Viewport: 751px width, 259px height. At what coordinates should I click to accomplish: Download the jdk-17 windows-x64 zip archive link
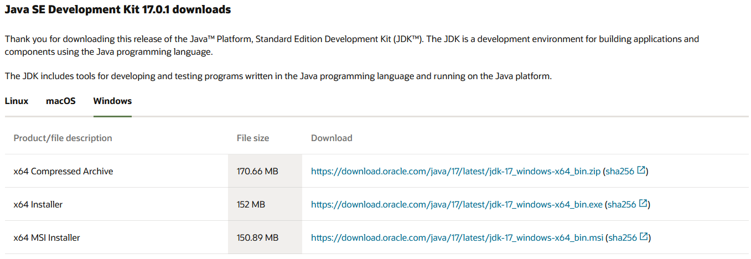(x=455, y=172)
